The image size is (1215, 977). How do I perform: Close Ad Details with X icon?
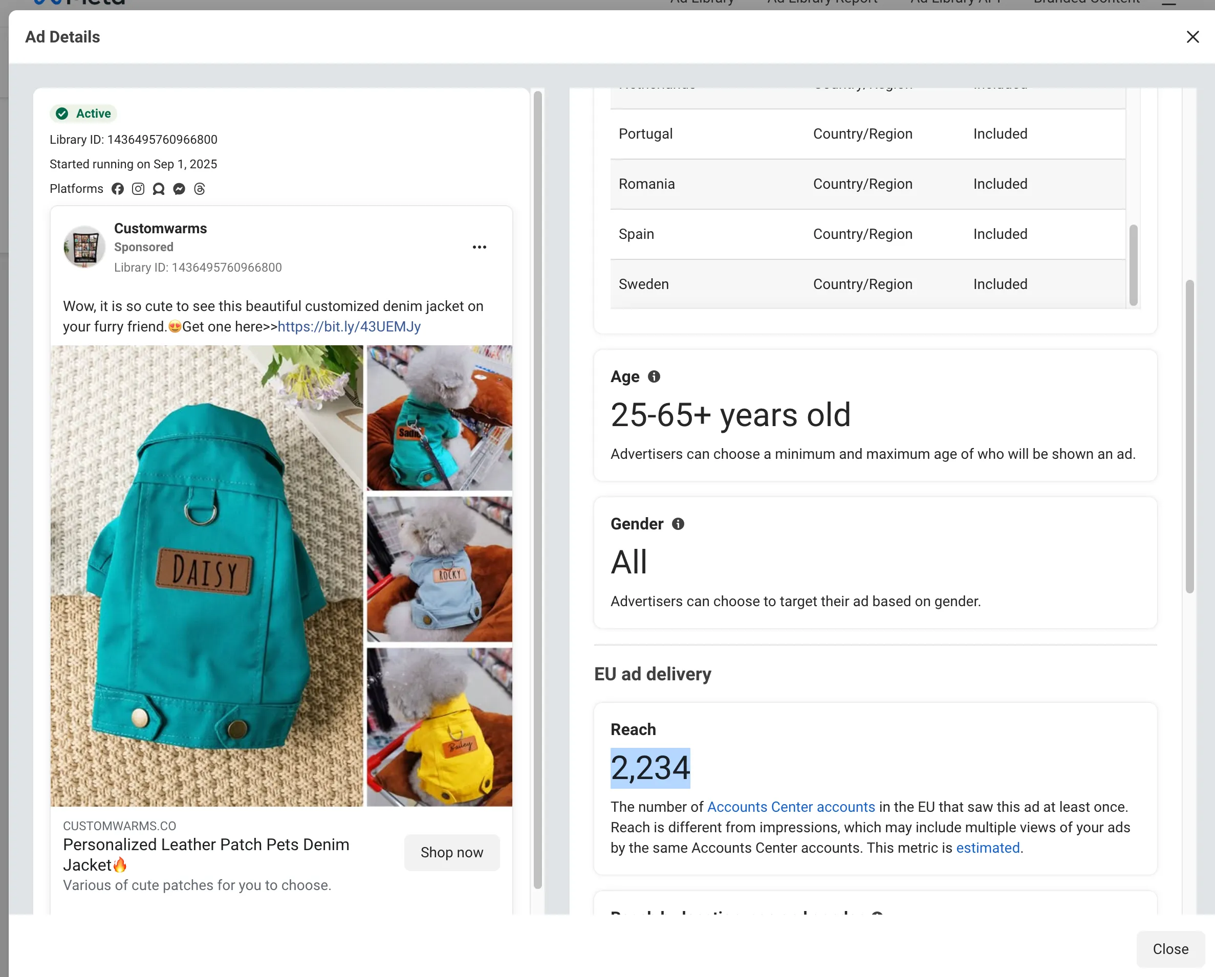[x=1192, y=37]
